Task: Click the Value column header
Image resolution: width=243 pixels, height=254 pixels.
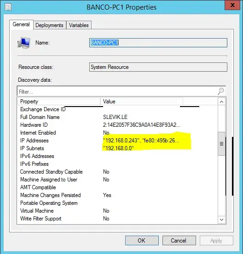Action: pos(142,102)
